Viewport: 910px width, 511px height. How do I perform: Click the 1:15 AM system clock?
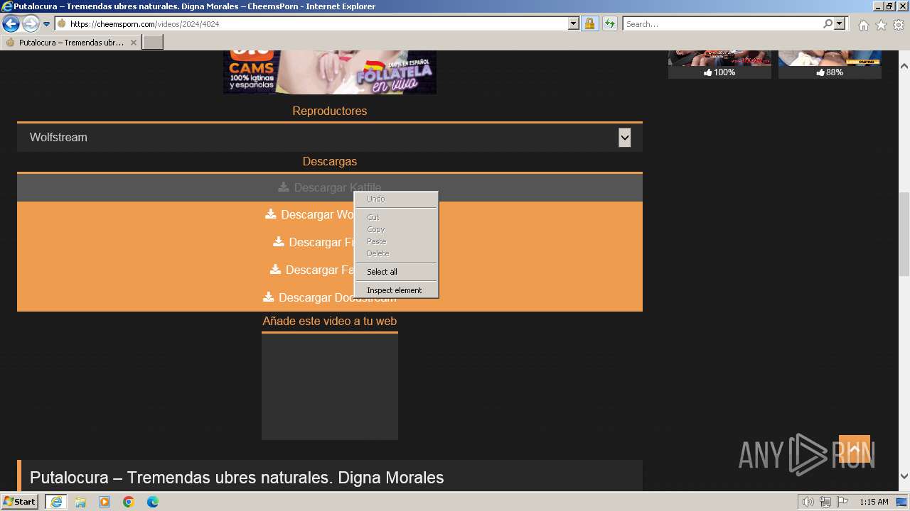point(874,502)
